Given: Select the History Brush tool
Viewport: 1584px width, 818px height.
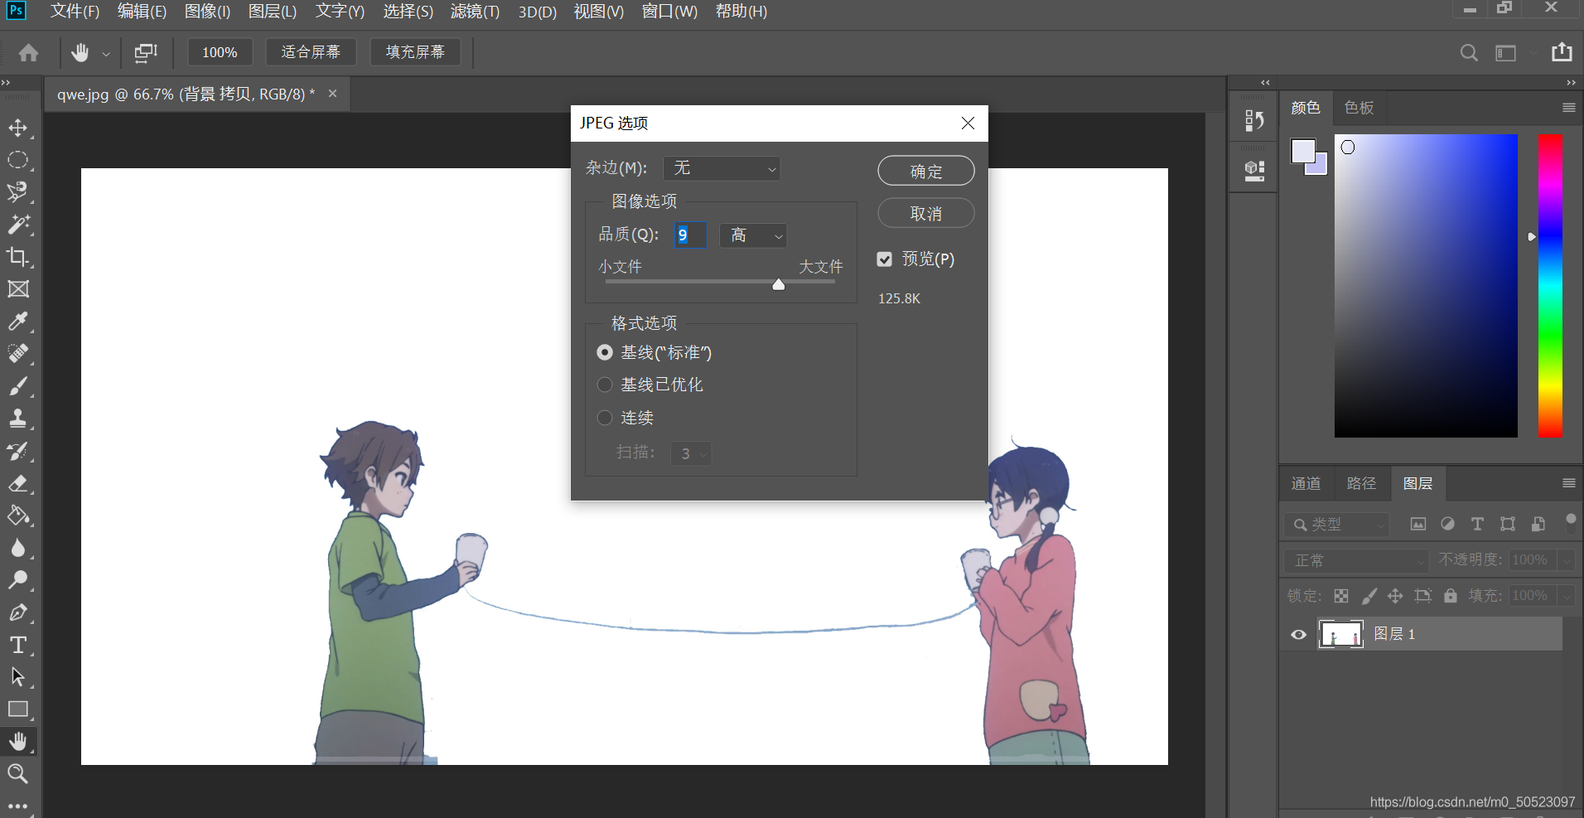Looking at the screenshot, I should [x=18, y=451].
